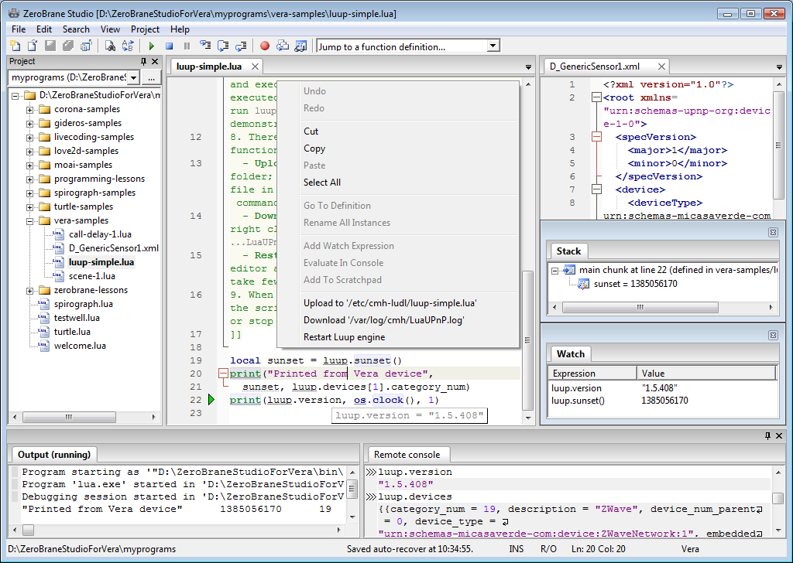The image size is (793, 563).
Task: Choose Select All in the context menu
Action: (x=399, y=183)
